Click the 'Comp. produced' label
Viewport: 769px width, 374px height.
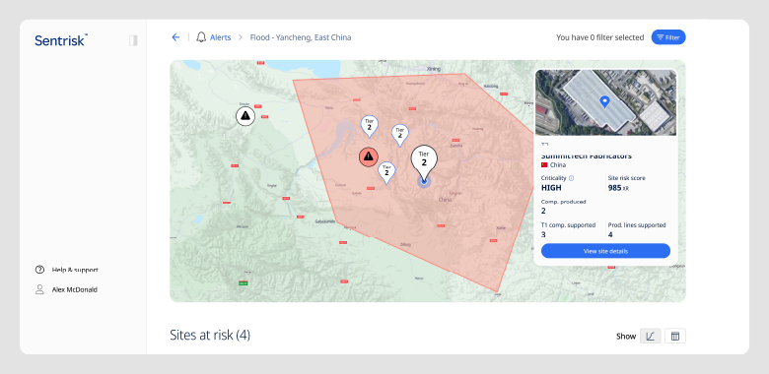tap(564, 202)
